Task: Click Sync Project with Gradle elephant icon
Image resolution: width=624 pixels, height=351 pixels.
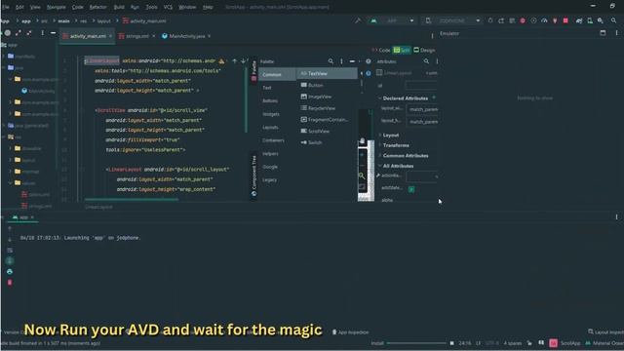Action: click(579, 20)
